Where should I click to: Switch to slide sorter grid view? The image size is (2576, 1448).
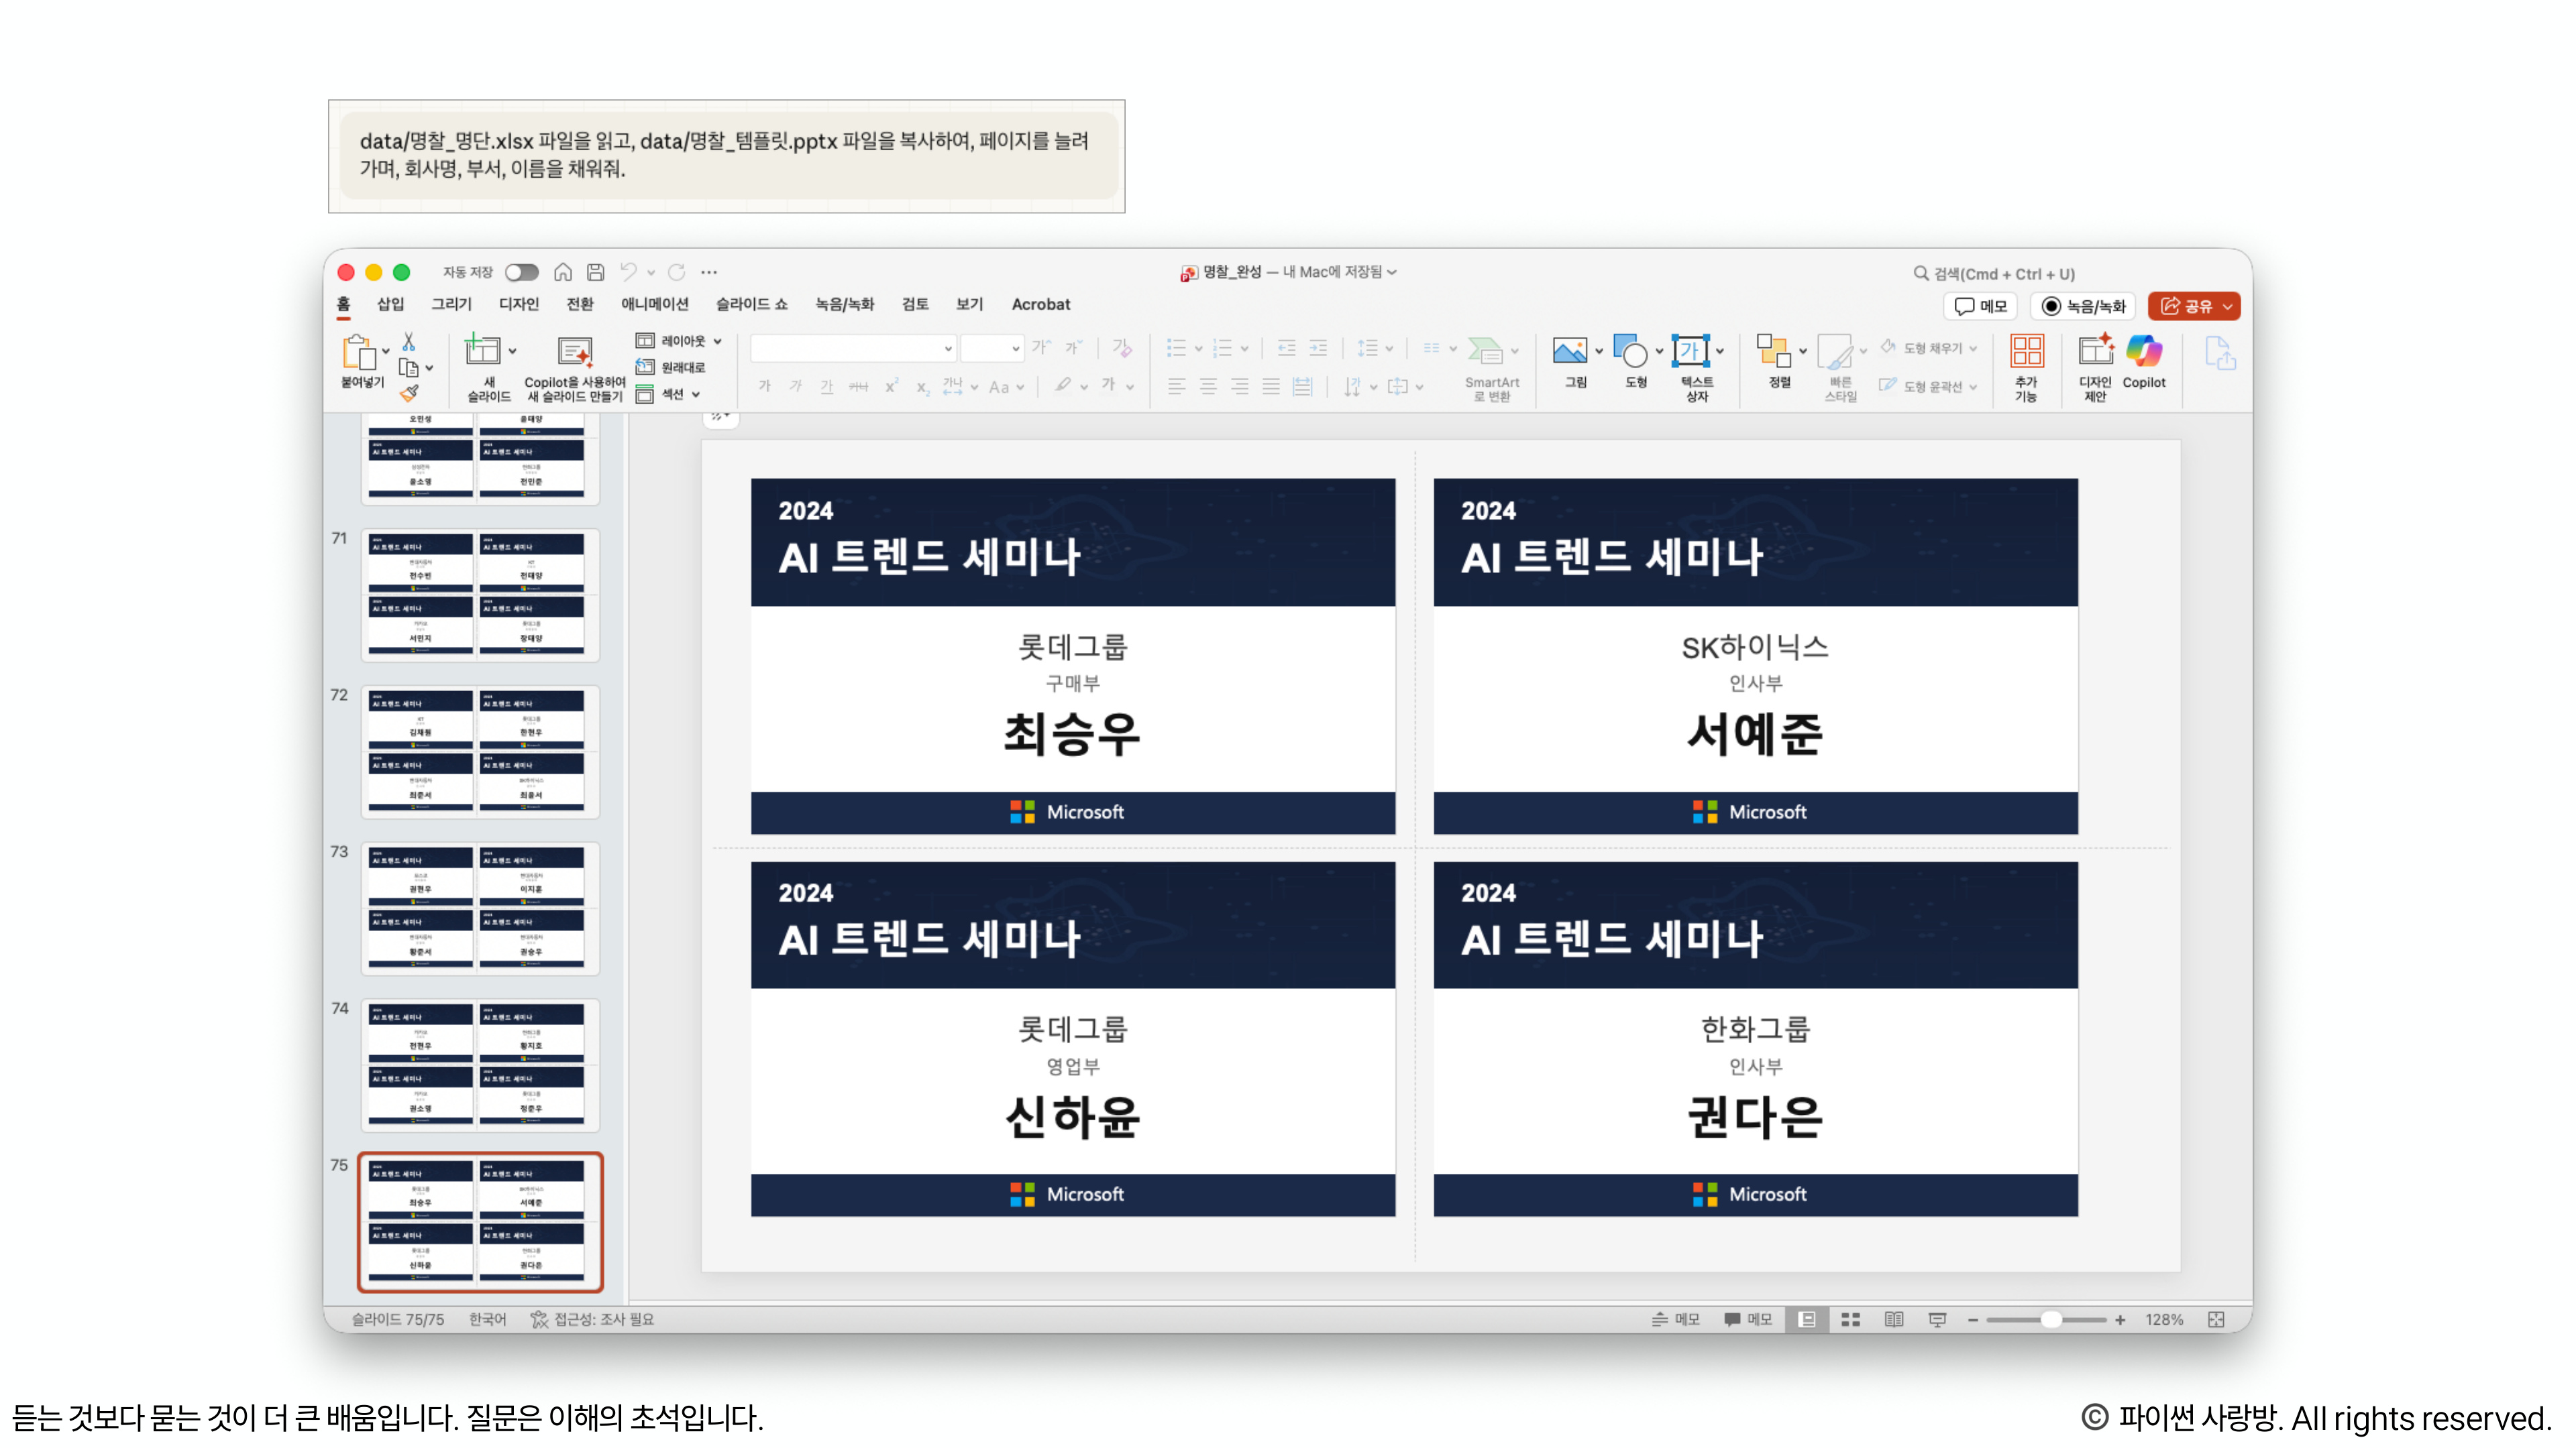pos(1850,1319)
